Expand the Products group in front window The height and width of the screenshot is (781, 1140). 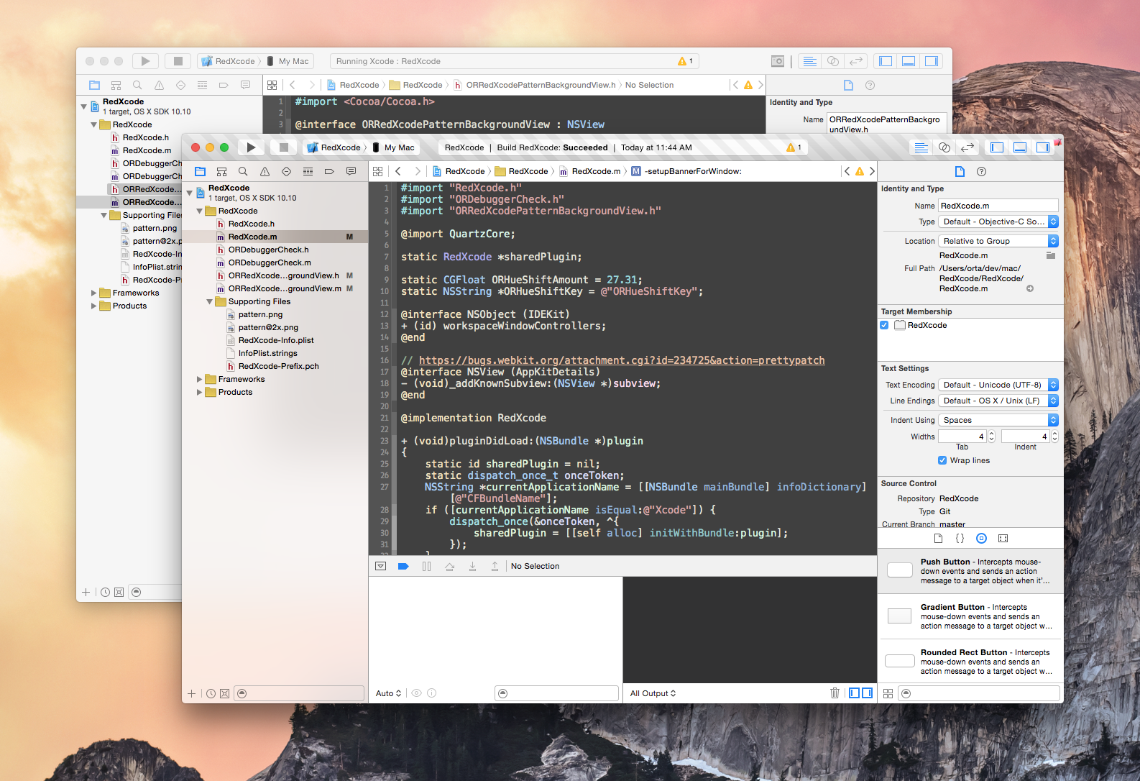(x=200, y=393)
